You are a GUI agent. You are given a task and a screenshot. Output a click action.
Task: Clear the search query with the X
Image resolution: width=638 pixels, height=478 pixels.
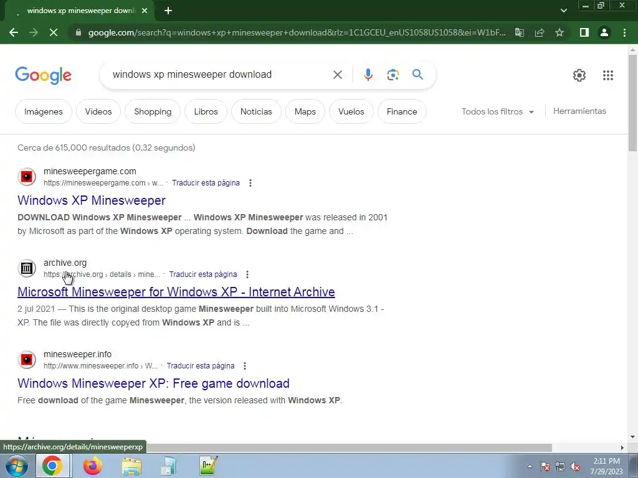pos(337,75)
